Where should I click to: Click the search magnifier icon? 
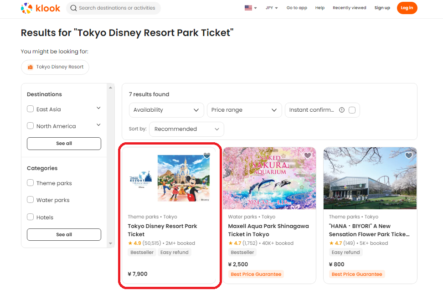click(73, 8)
